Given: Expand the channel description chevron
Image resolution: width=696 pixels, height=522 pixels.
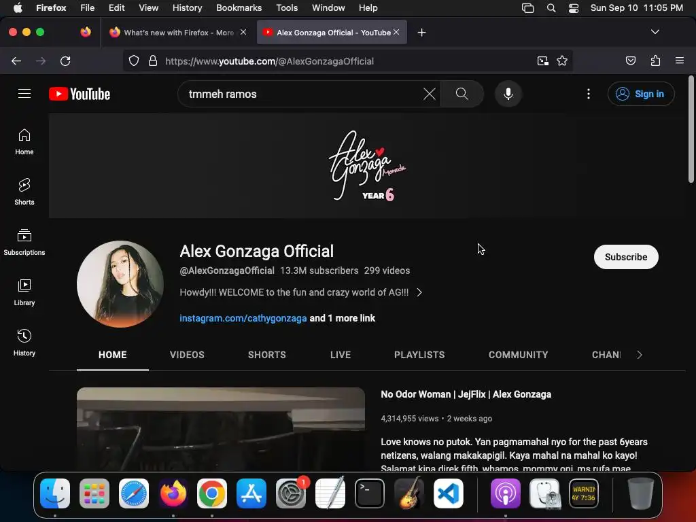Looking at the screenshot, I should coord(419,292).
